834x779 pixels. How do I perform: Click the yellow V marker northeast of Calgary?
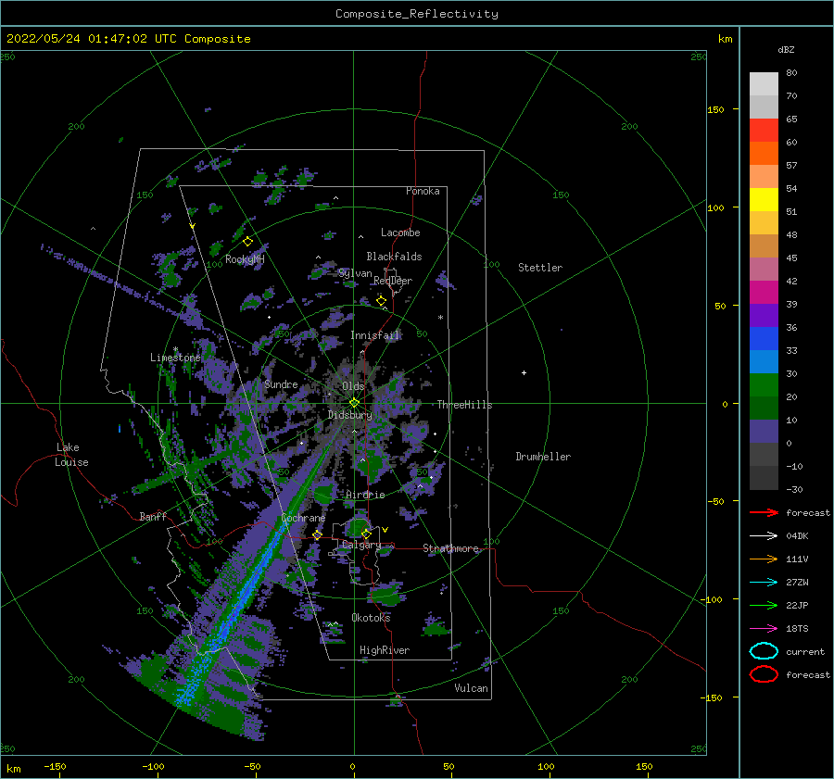click(x=385, y=530)
